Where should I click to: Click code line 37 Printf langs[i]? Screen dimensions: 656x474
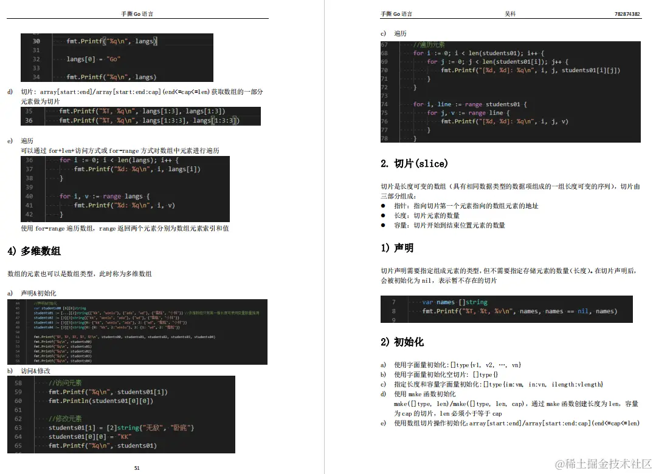click(137, 169)
